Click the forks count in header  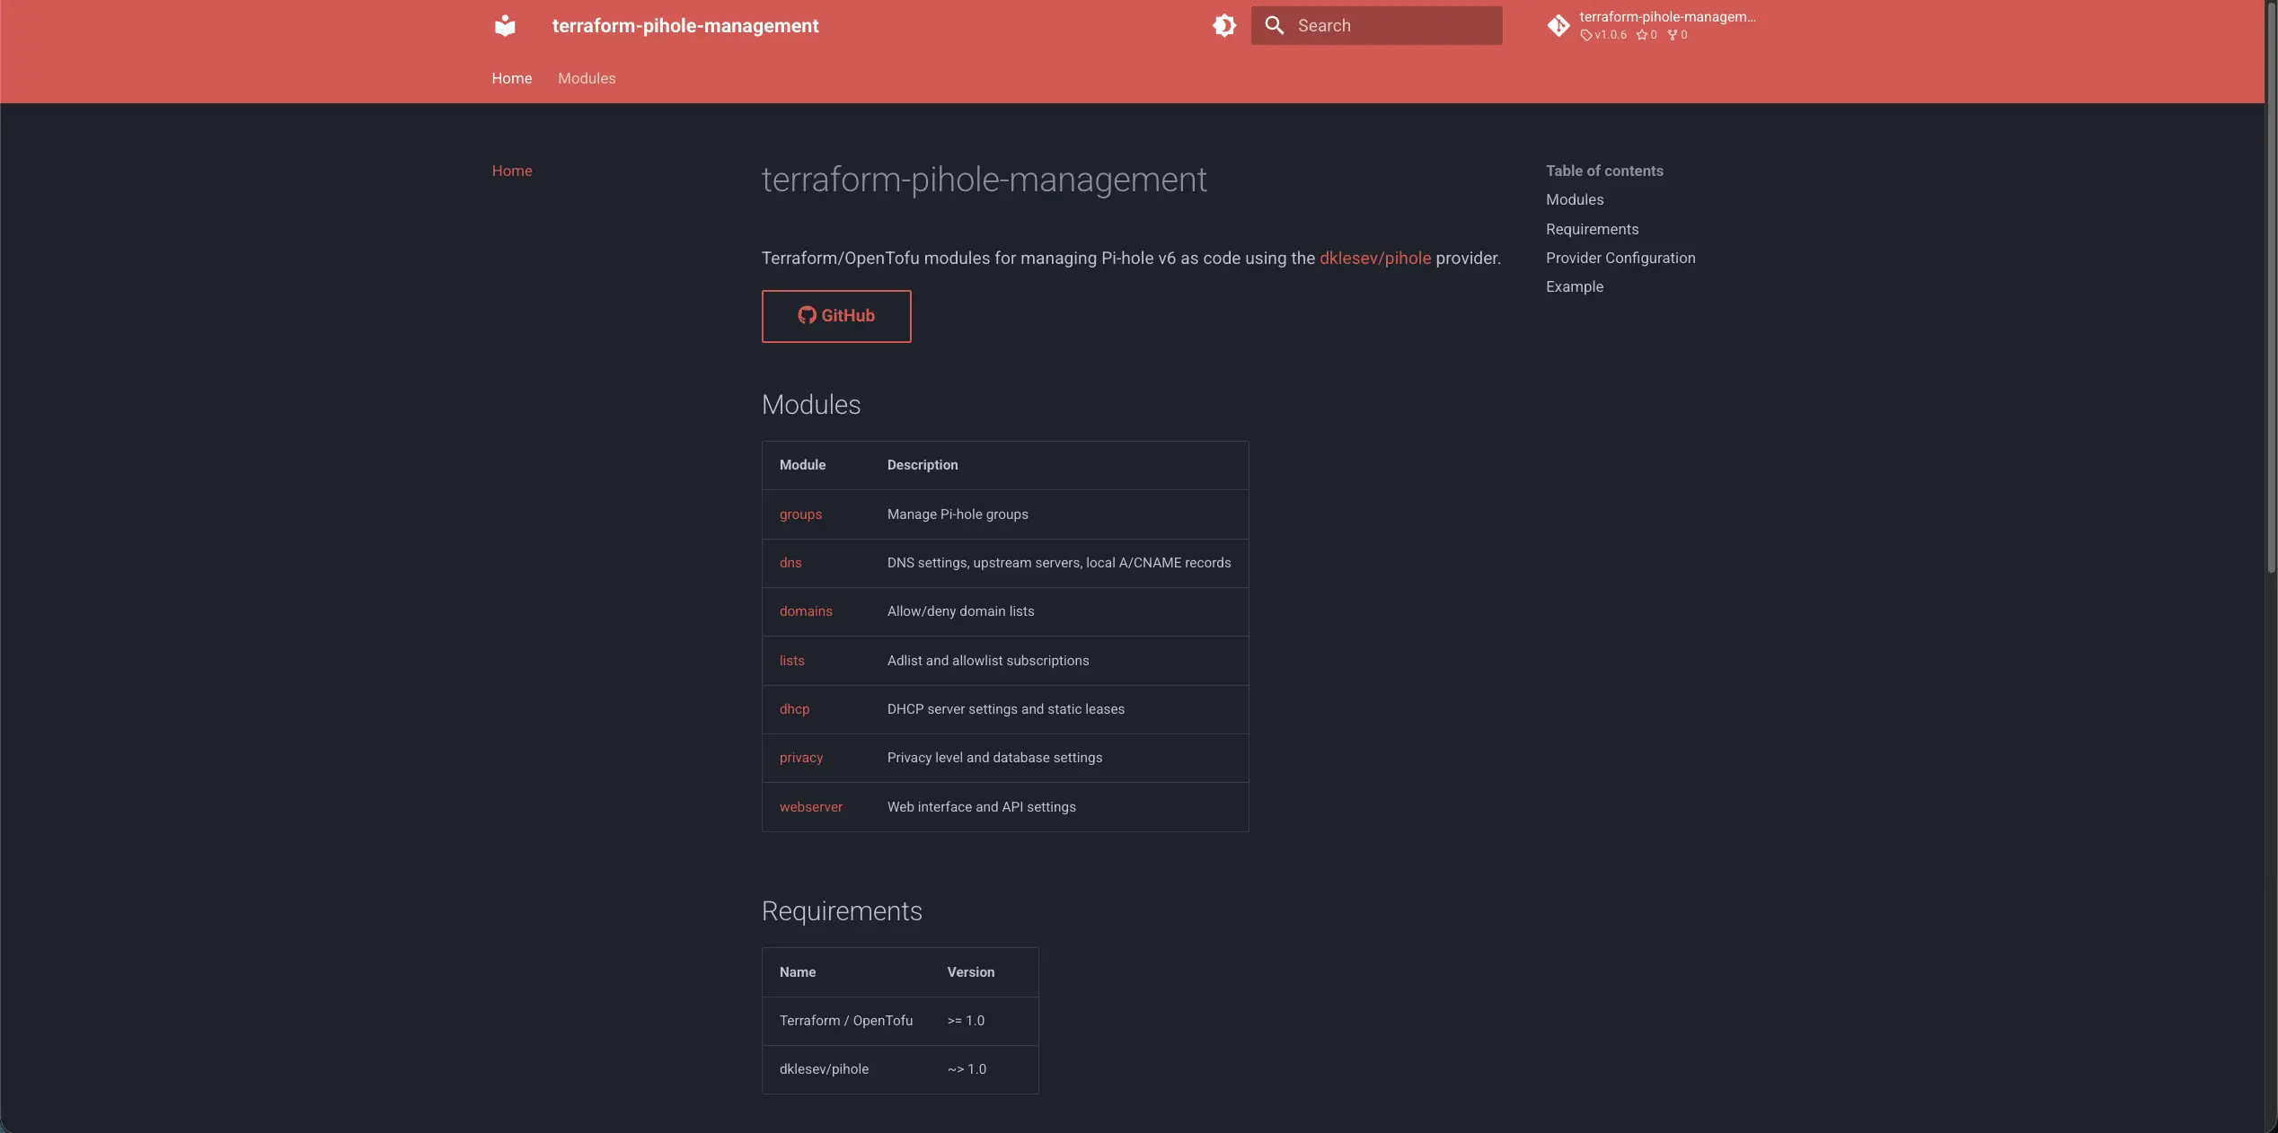click(x=1677, y=35)
